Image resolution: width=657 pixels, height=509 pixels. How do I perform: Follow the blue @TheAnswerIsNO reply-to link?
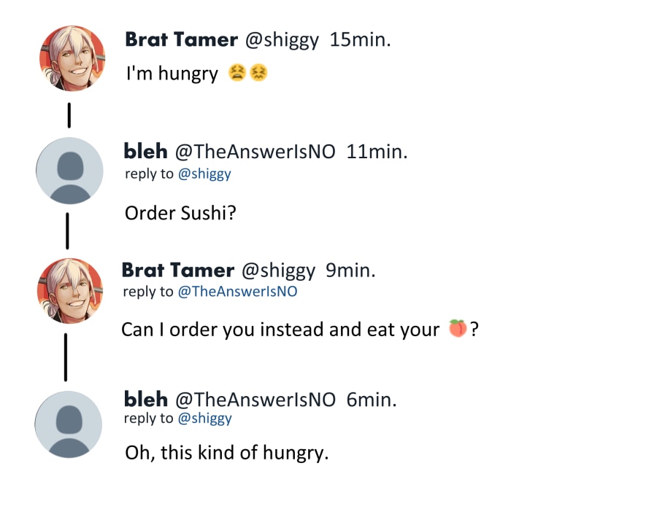(x=238, y=292)
